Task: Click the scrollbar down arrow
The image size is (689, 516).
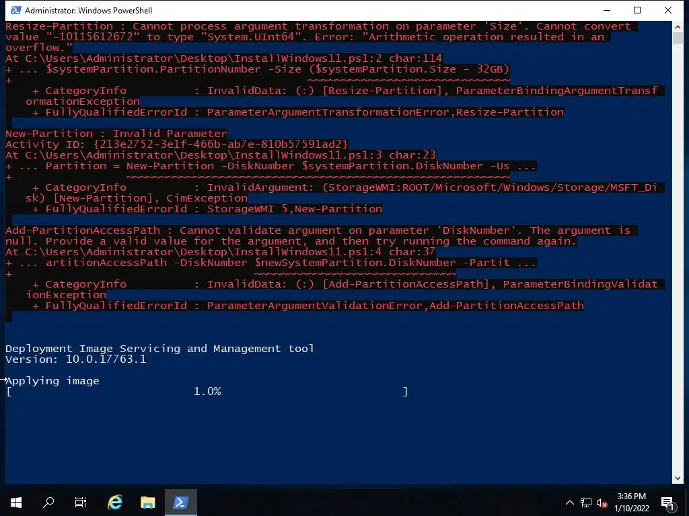Action: [678, 478]
